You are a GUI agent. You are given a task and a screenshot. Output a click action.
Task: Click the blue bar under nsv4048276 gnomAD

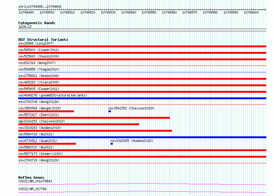tap(142, 98)
